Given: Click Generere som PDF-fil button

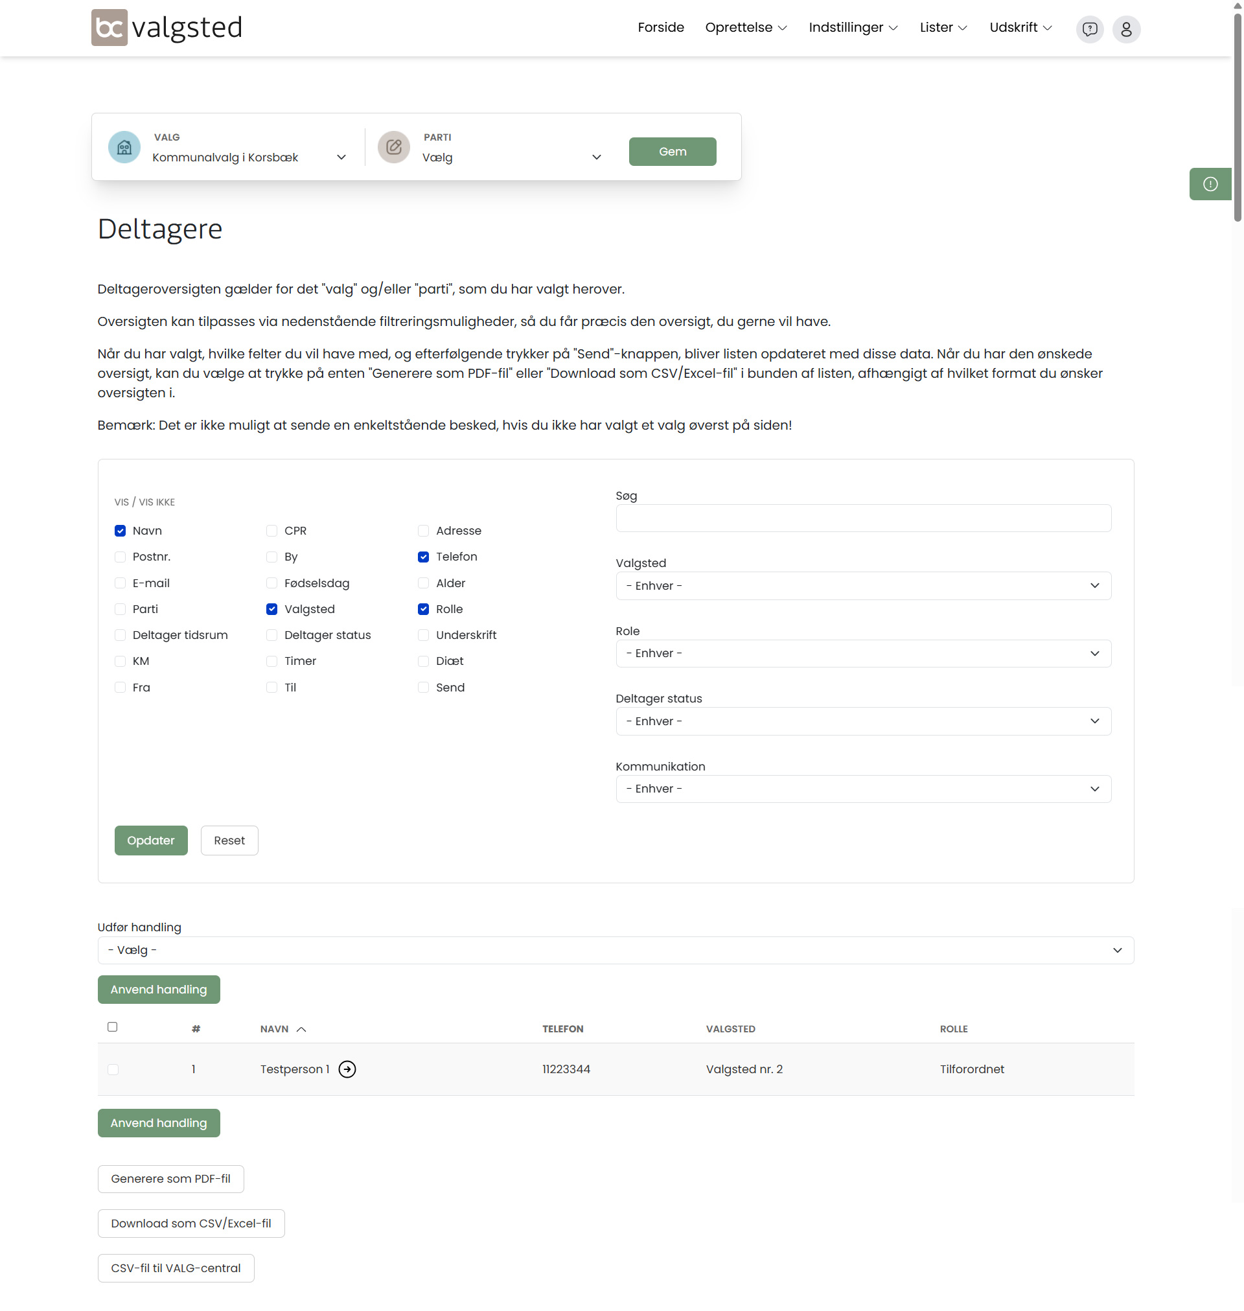Looking at the screenshot, I should tap(170, 1178).
